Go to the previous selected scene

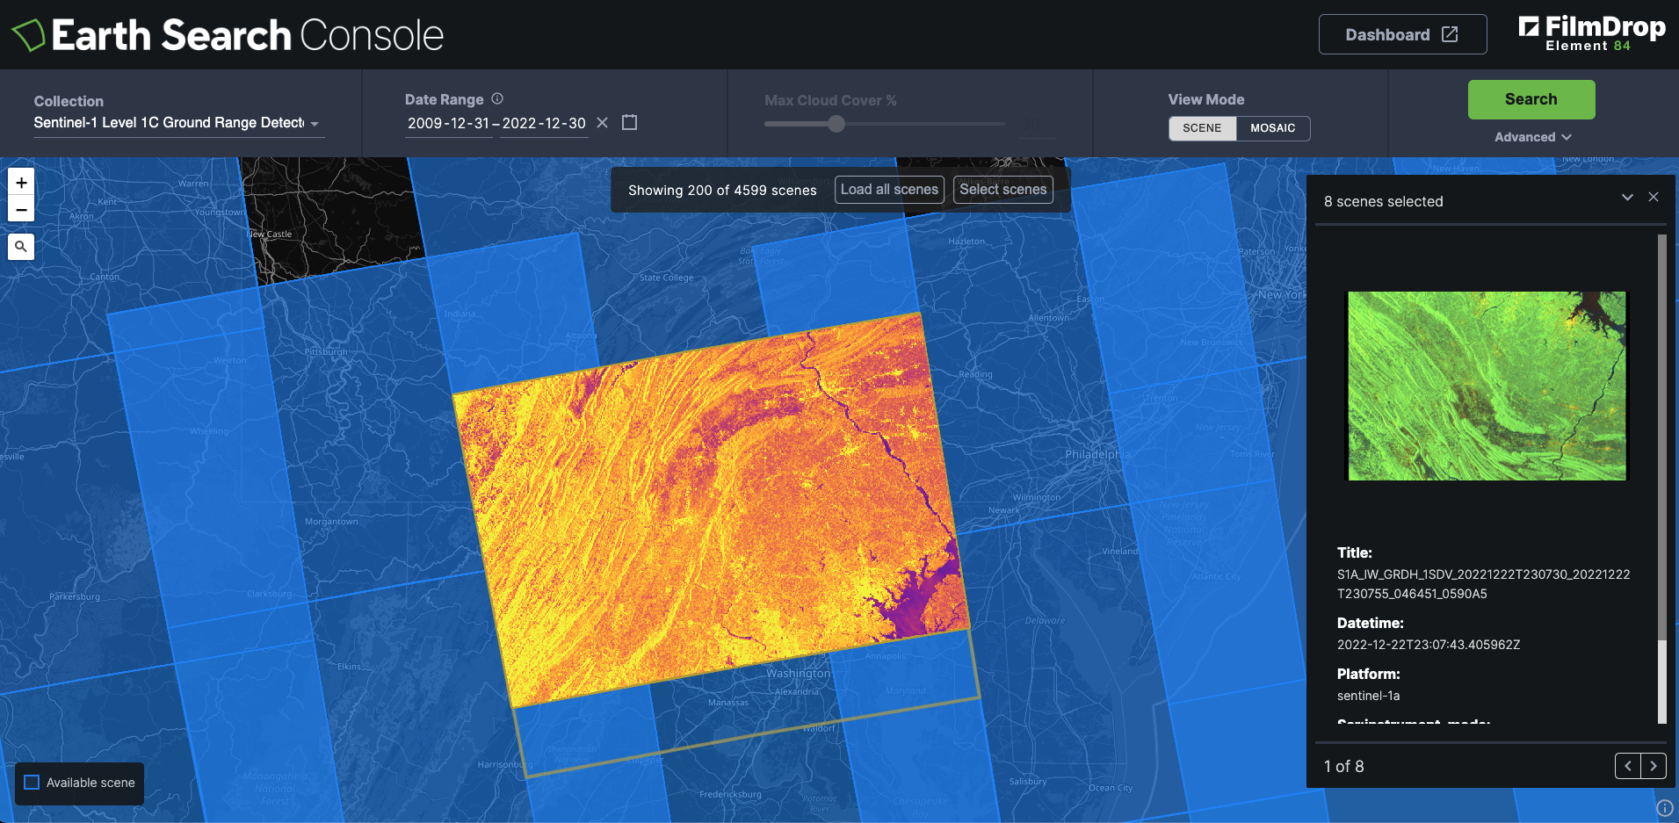coord(1628,766)
